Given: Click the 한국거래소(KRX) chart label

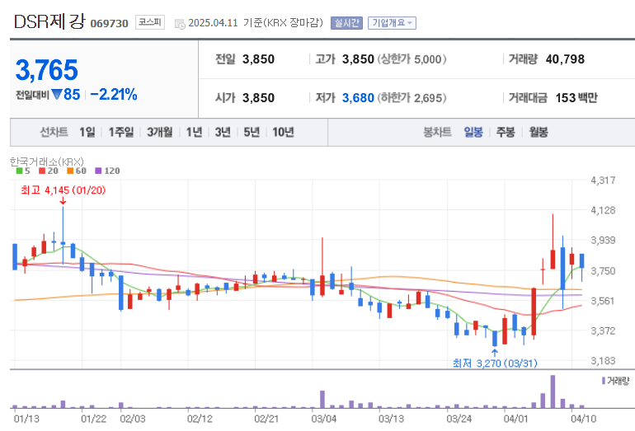Looking at the screenshot, I should pos(46,162).
